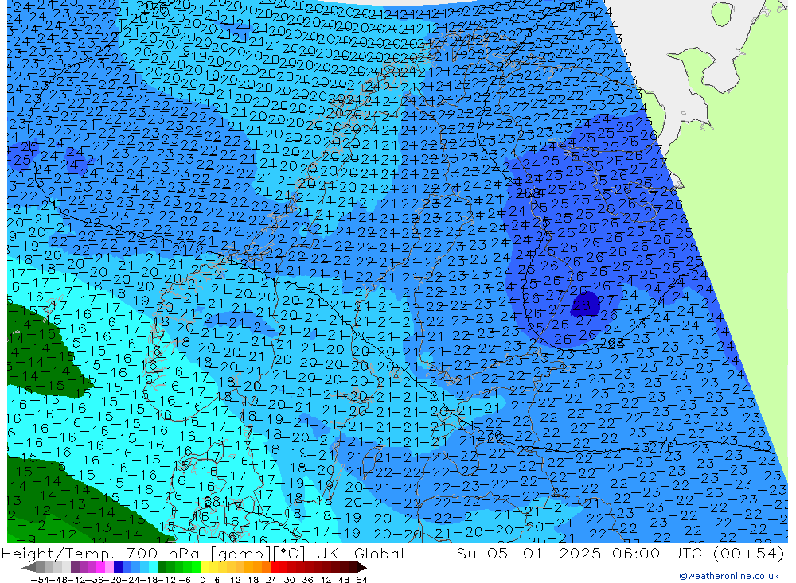Viewport: 796px width, 583px height.
Task: Pick the bright red swatch at the 24 label
Action: 275,567
